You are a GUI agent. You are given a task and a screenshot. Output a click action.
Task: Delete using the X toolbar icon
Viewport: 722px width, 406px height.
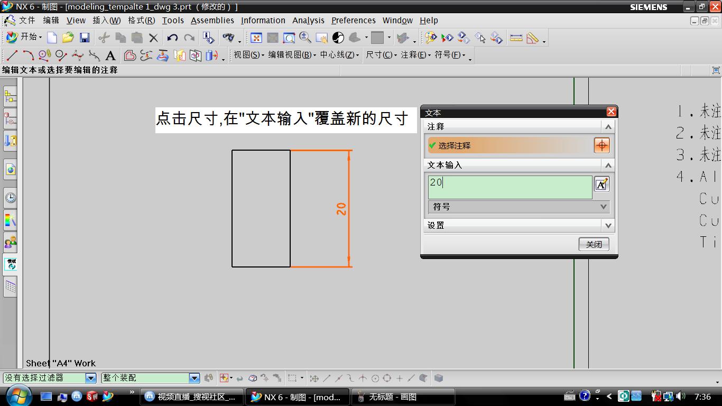click(x=153, y=38)
